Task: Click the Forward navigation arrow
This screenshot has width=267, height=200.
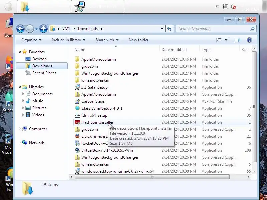Action: 30,29
